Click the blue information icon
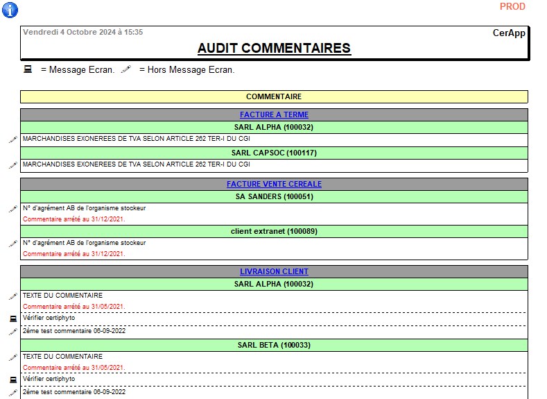This screenshot has height=399, width=547. 10,10
